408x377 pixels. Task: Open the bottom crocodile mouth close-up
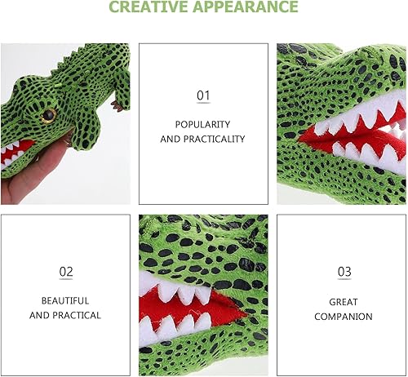click(x=203, y=295)
